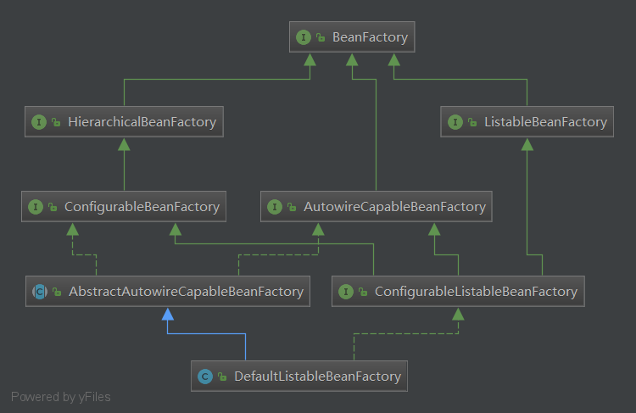Image resolution: width=636 pixels, height=413 pixels.
Task: Select the ConfigurableListableBeanFactory node label
Action: (476, 292)
